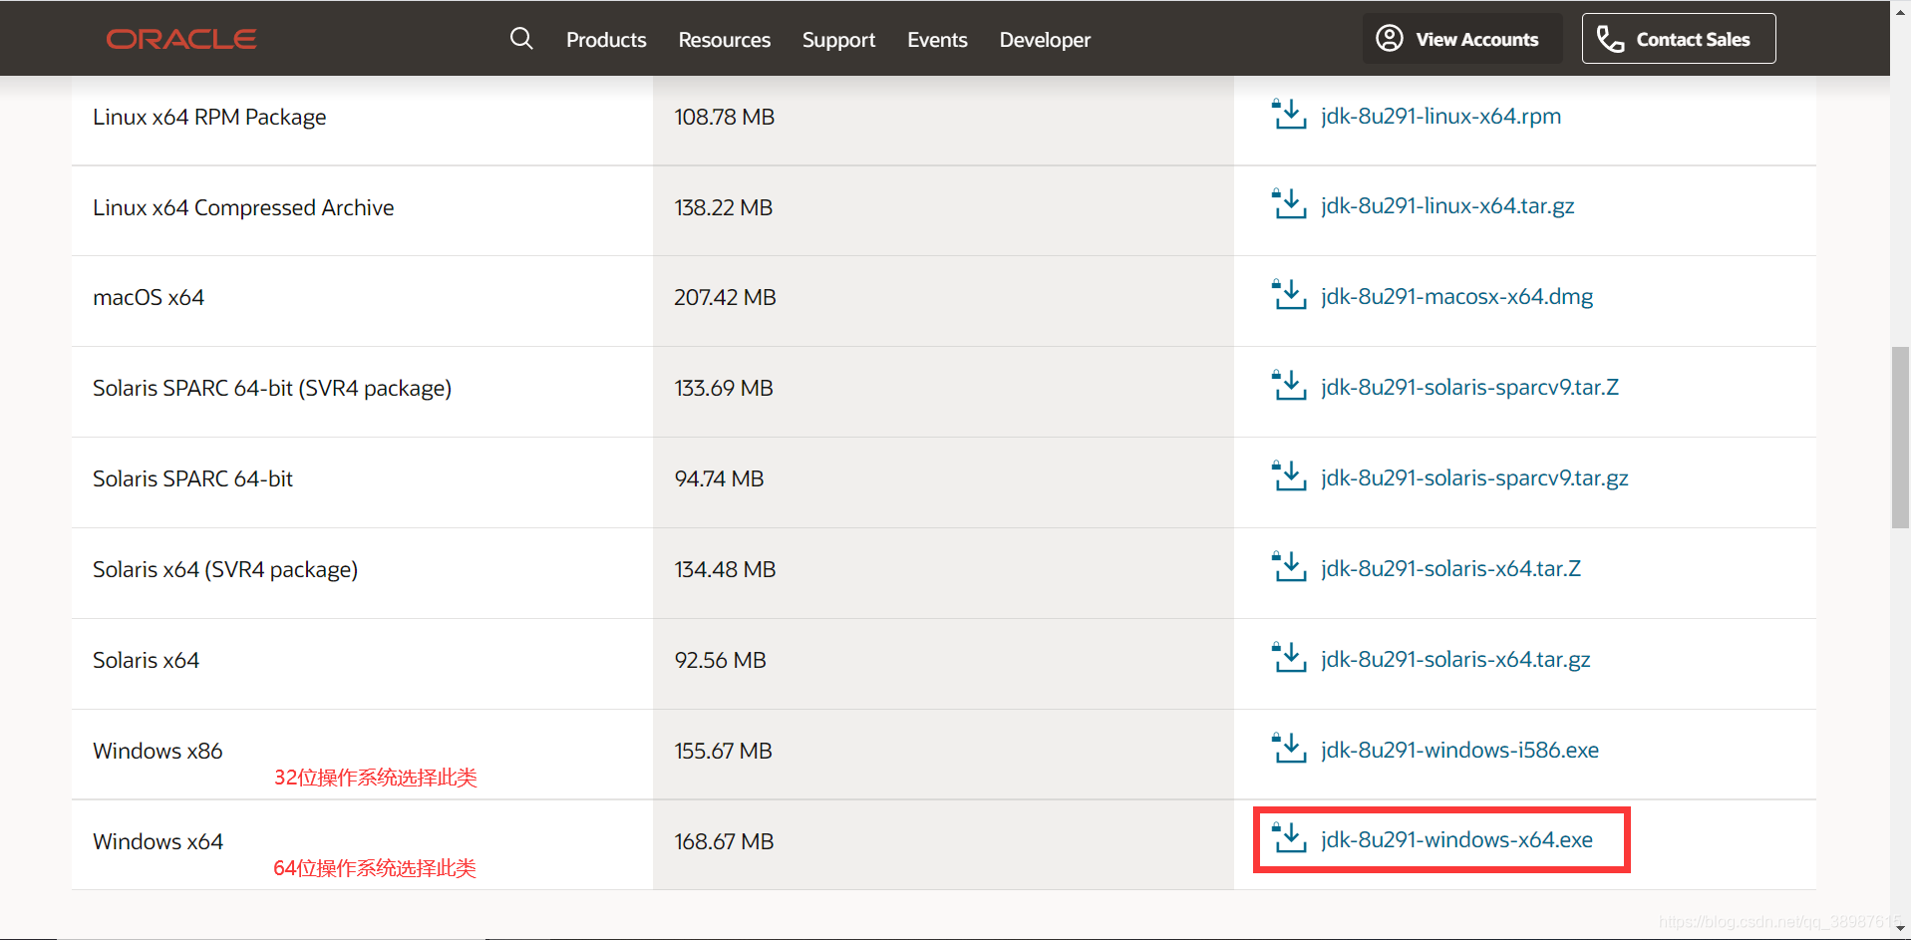The image size is (1911, 940).
Task: Select the Windows x64 row label
Action: point(158,841)
